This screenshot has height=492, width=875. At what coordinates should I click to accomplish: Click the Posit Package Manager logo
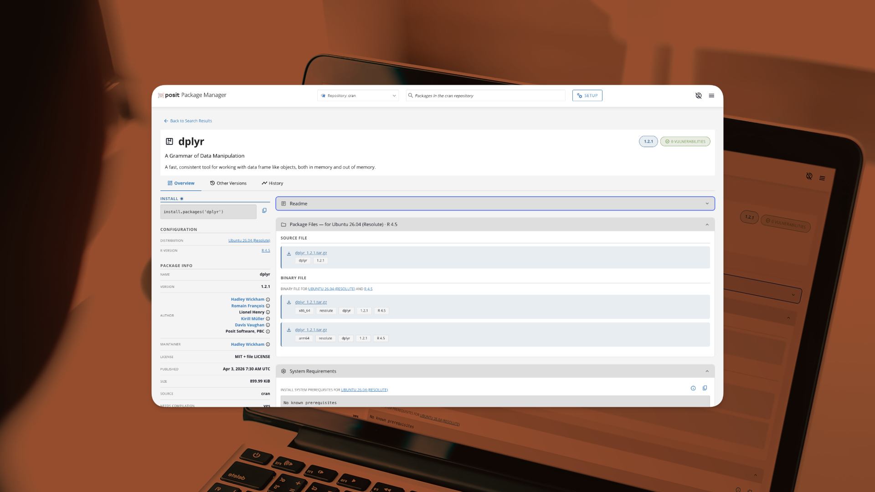[x=192, y=95]
